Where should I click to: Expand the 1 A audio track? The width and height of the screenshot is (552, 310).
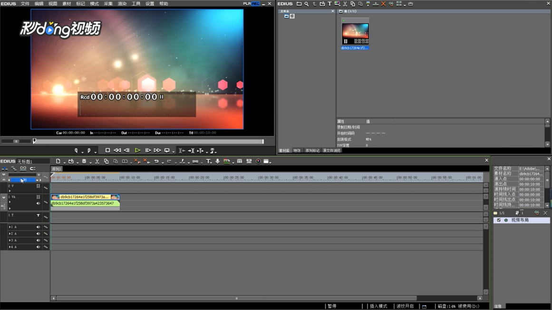click(10, 227)
